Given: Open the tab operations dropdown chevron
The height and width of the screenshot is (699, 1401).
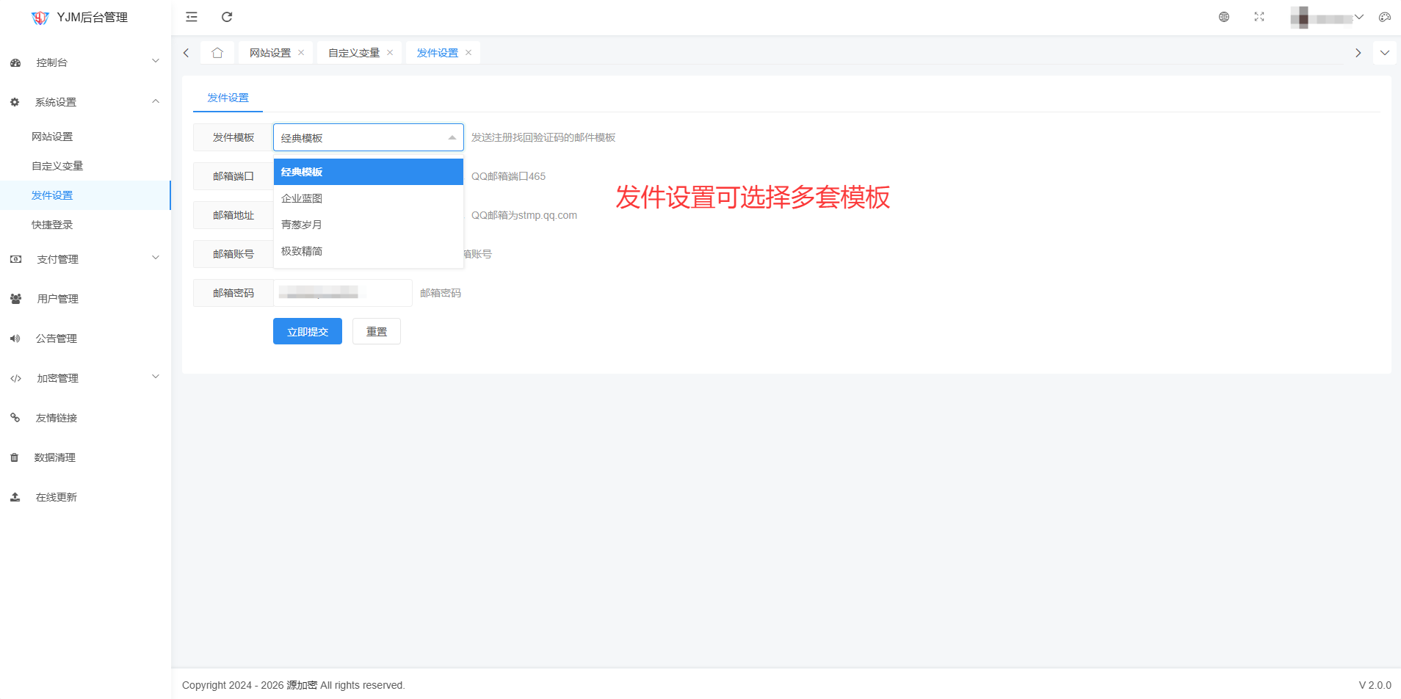Looking at the screenshot, I should (x=1385, y=53).
